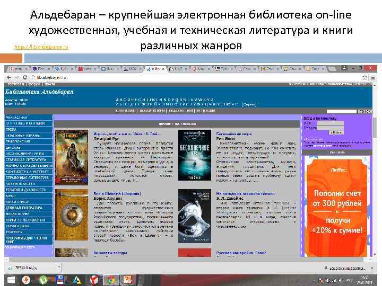382x286 pixels.
Task: Open the Chrome hamburger menu
Action: click(373, 77)
